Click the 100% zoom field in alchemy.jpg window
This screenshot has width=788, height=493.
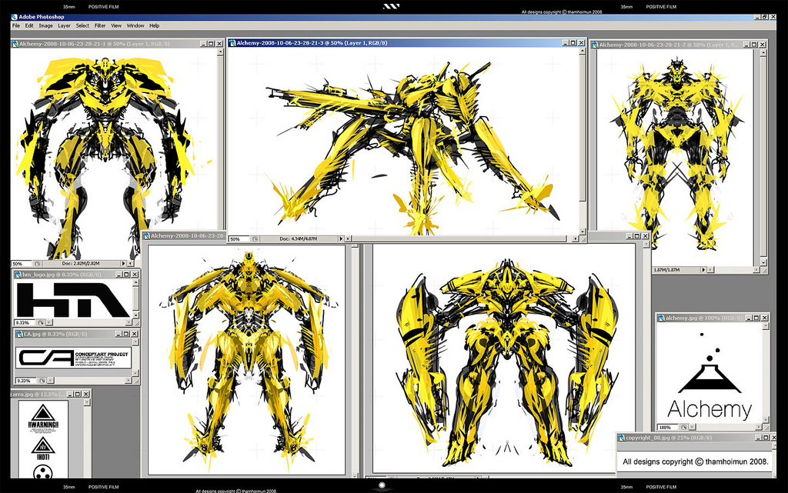[669, 427]
